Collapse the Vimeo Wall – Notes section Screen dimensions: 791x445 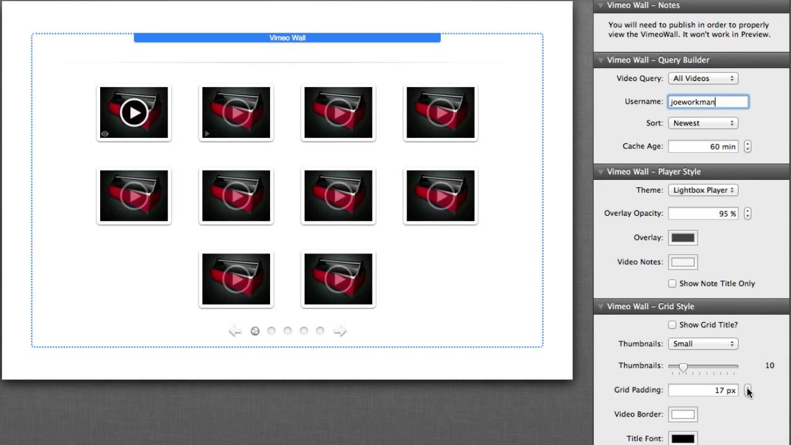(x=600, y=6)
